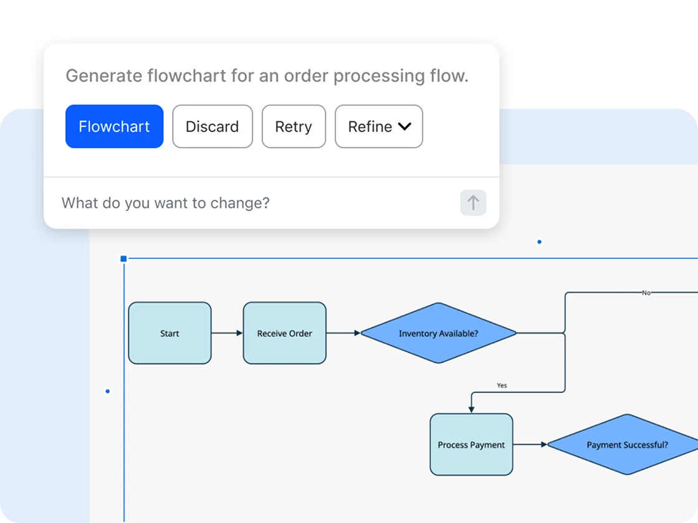
Task: Click the 'Inventory Available?' decision diamond
Action: pyautogui.click(x=439, y=333)
